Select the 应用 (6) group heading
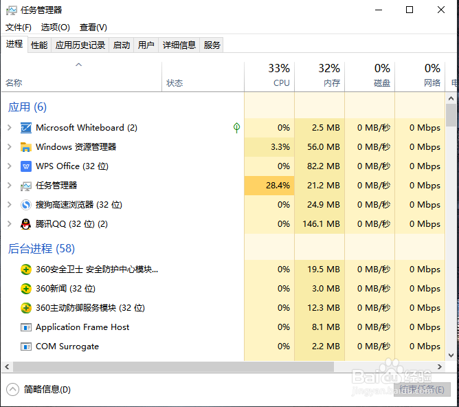Viewport: 459px width, 407px height. pos(27,107)
